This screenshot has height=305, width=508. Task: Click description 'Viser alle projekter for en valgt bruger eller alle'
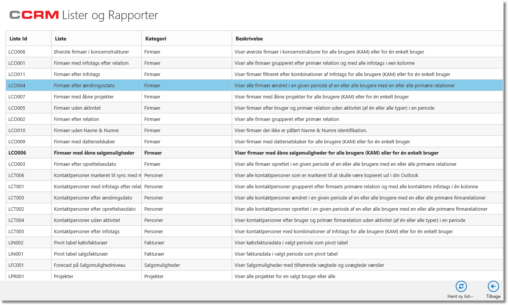click(285, 276)
